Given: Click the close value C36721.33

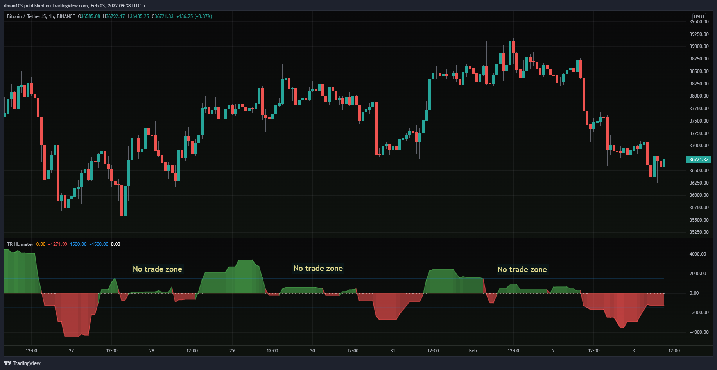Looking at the screenshot, I should (163, 16).
